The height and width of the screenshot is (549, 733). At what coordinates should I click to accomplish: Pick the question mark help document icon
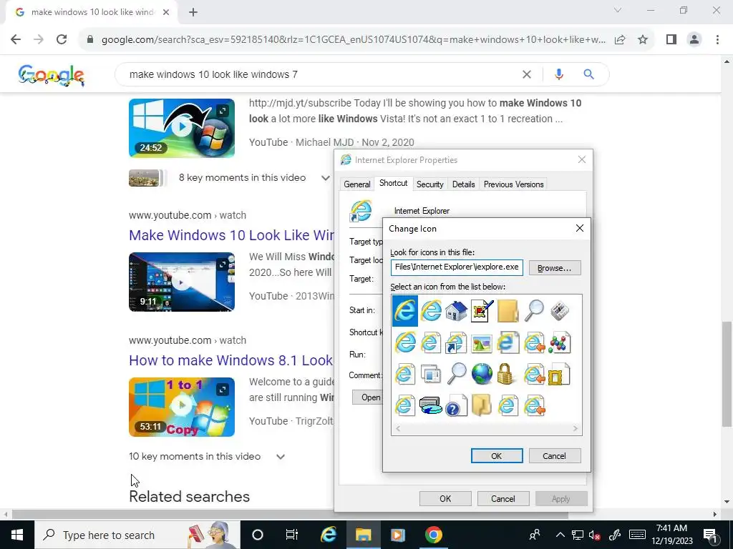click(x=456, y=405)
